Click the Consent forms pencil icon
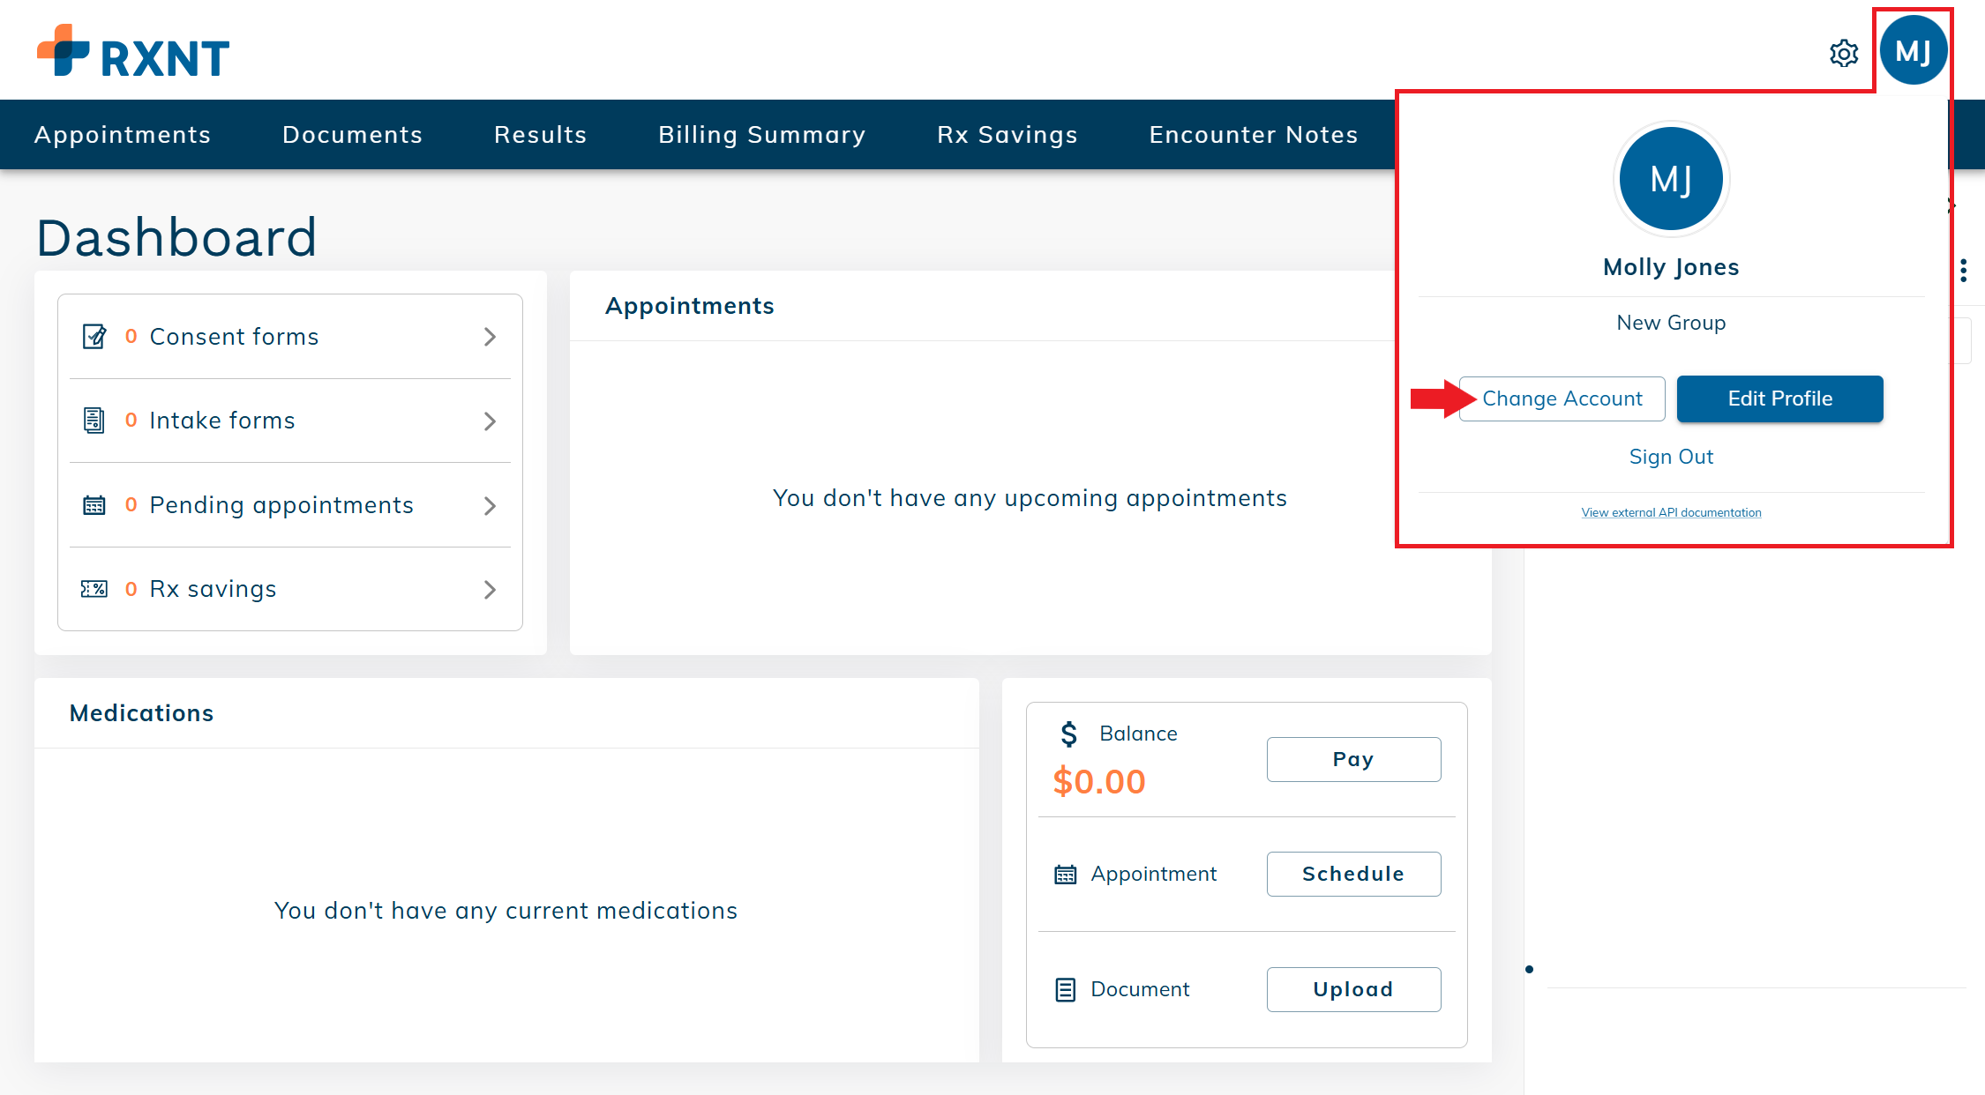1985x1095 pixels. pos(95,336)
